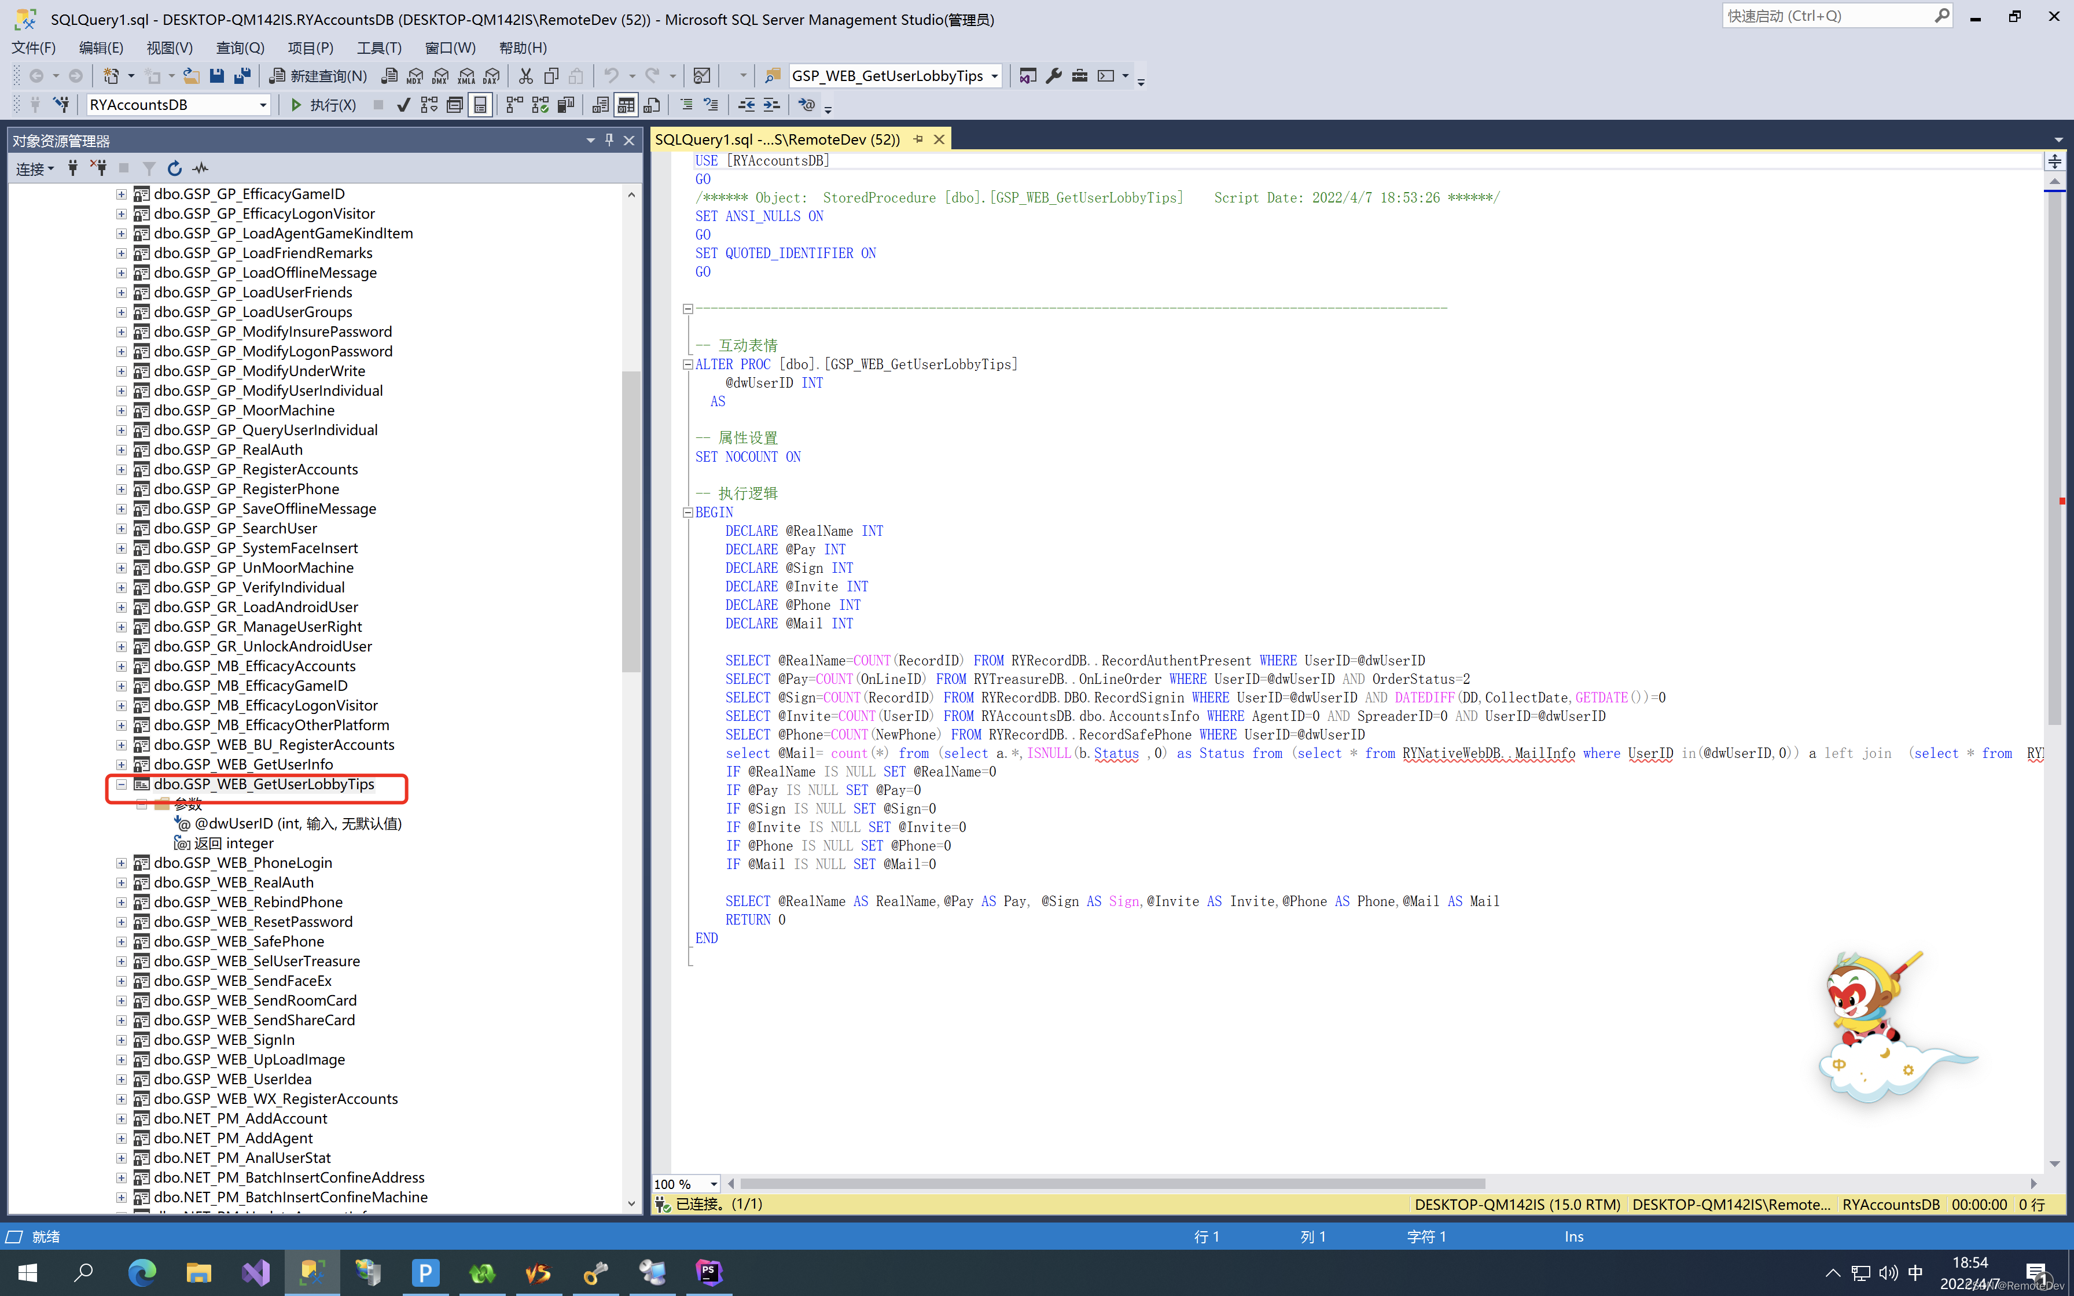The height and width of the screenshot is (1296, 2074).
Task: Collapse the dbo.GSP_WEB_GetUserLobbyTips node
Action: pos(122,785)
